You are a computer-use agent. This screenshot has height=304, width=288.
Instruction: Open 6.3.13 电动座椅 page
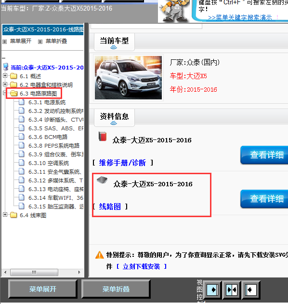(56, 189)
